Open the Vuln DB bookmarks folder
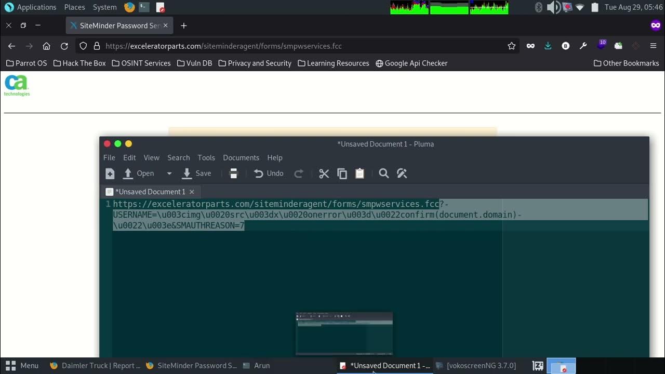Viewport: 665px width, 374px height. (x=195, y=63)
